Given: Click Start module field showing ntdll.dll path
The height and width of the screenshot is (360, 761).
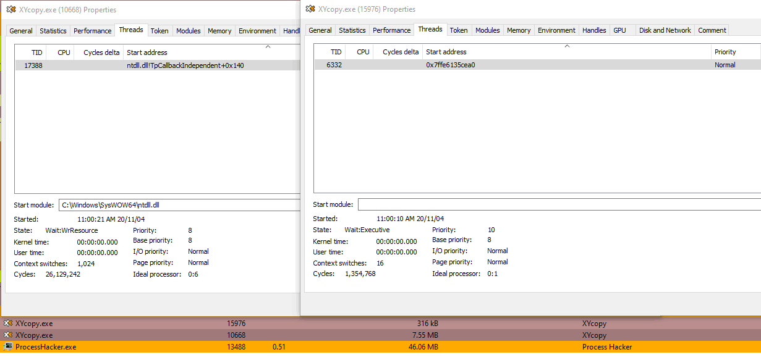Looking at the screenshot, I should 179,205.
